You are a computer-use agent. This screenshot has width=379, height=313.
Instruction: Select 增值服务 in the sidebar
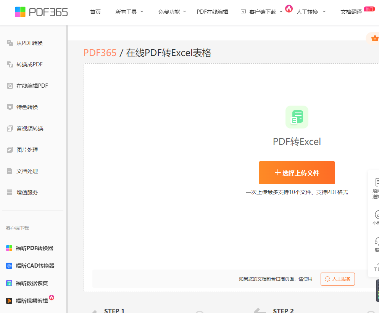click(x=27, y=193)
